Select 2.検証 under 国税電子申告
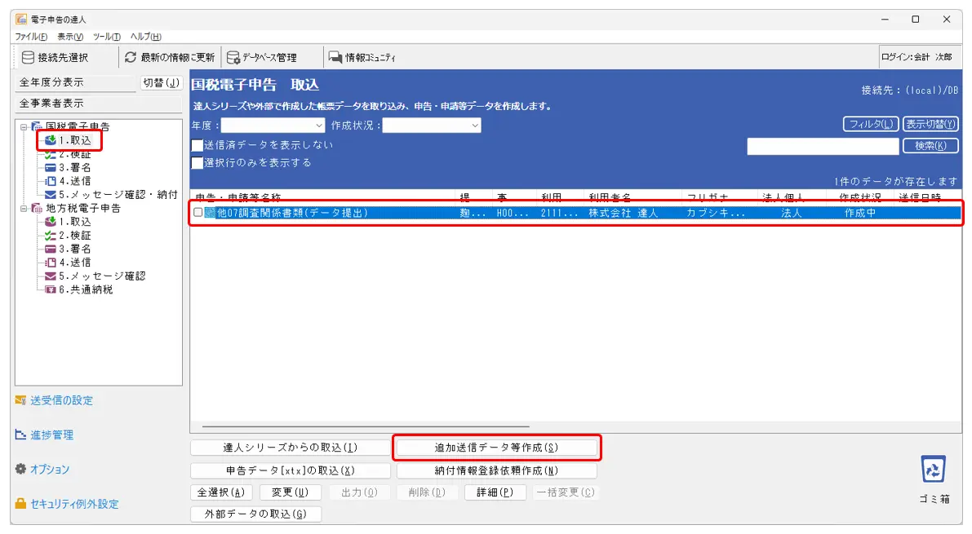The height and width of the screenshot is (534, 972). [x=73, y=154]
